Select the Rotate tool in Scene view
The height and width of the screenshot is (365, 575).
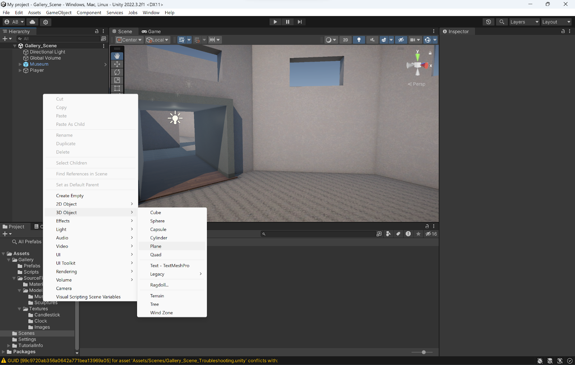[x=117, y=72]
